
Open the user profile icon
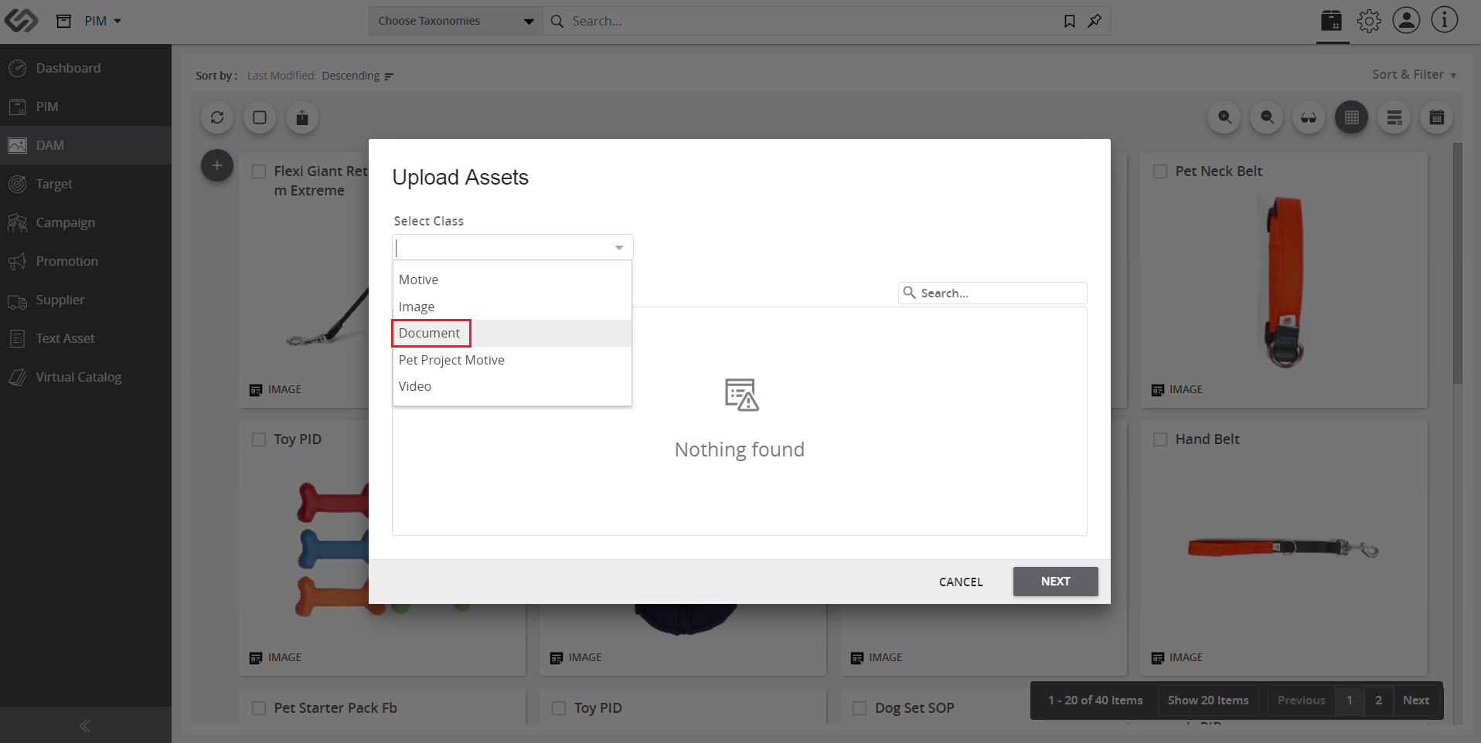coord(1407,21)
